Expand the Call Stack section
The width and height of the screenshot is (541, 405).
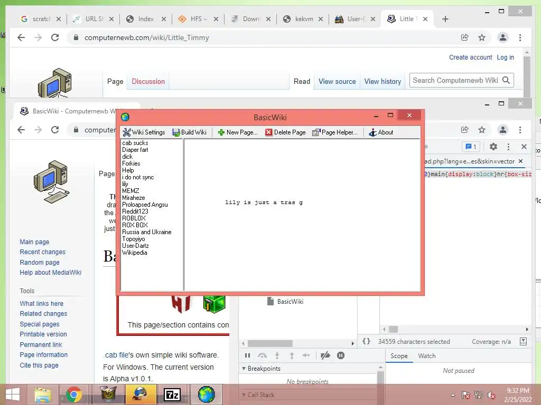243,394
